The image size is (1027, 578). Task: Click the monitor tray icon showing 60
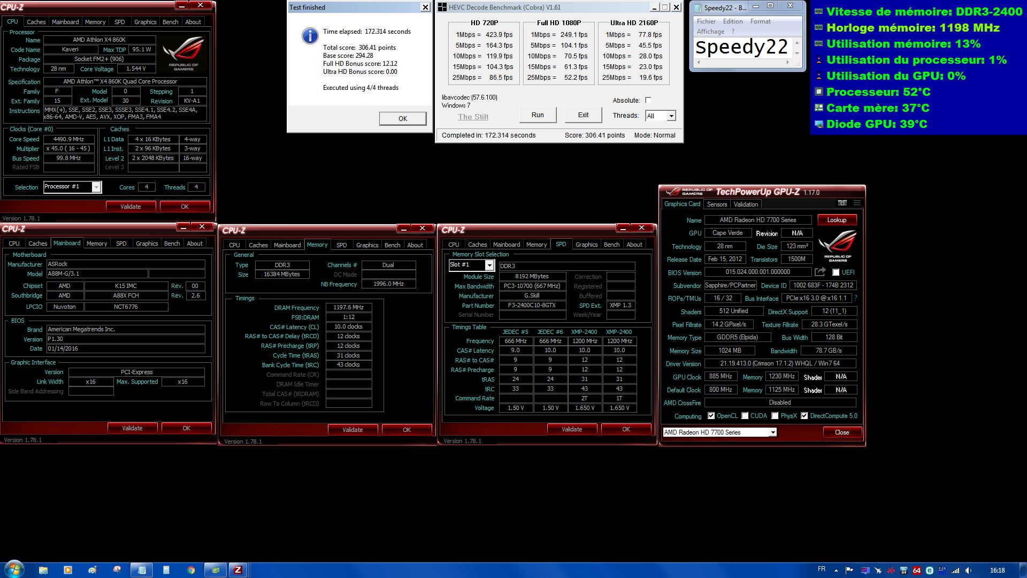coord(865,571)
